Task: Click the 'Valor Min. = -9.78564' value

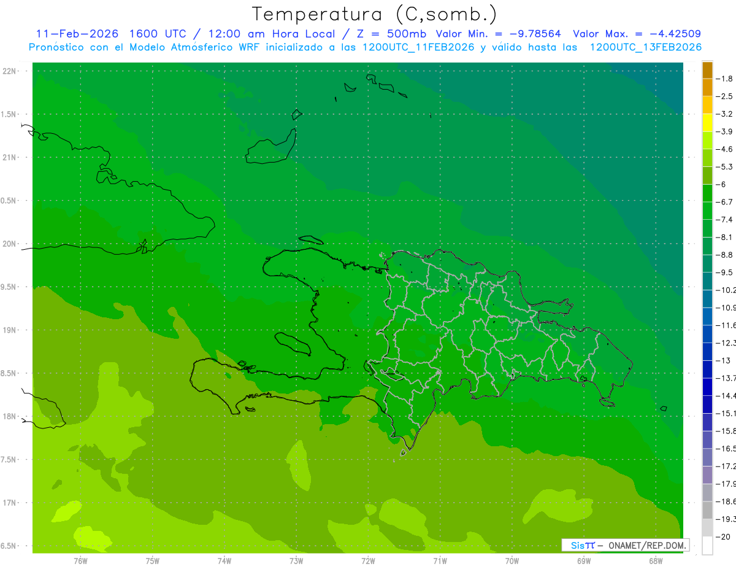Action: coord(498,34)
